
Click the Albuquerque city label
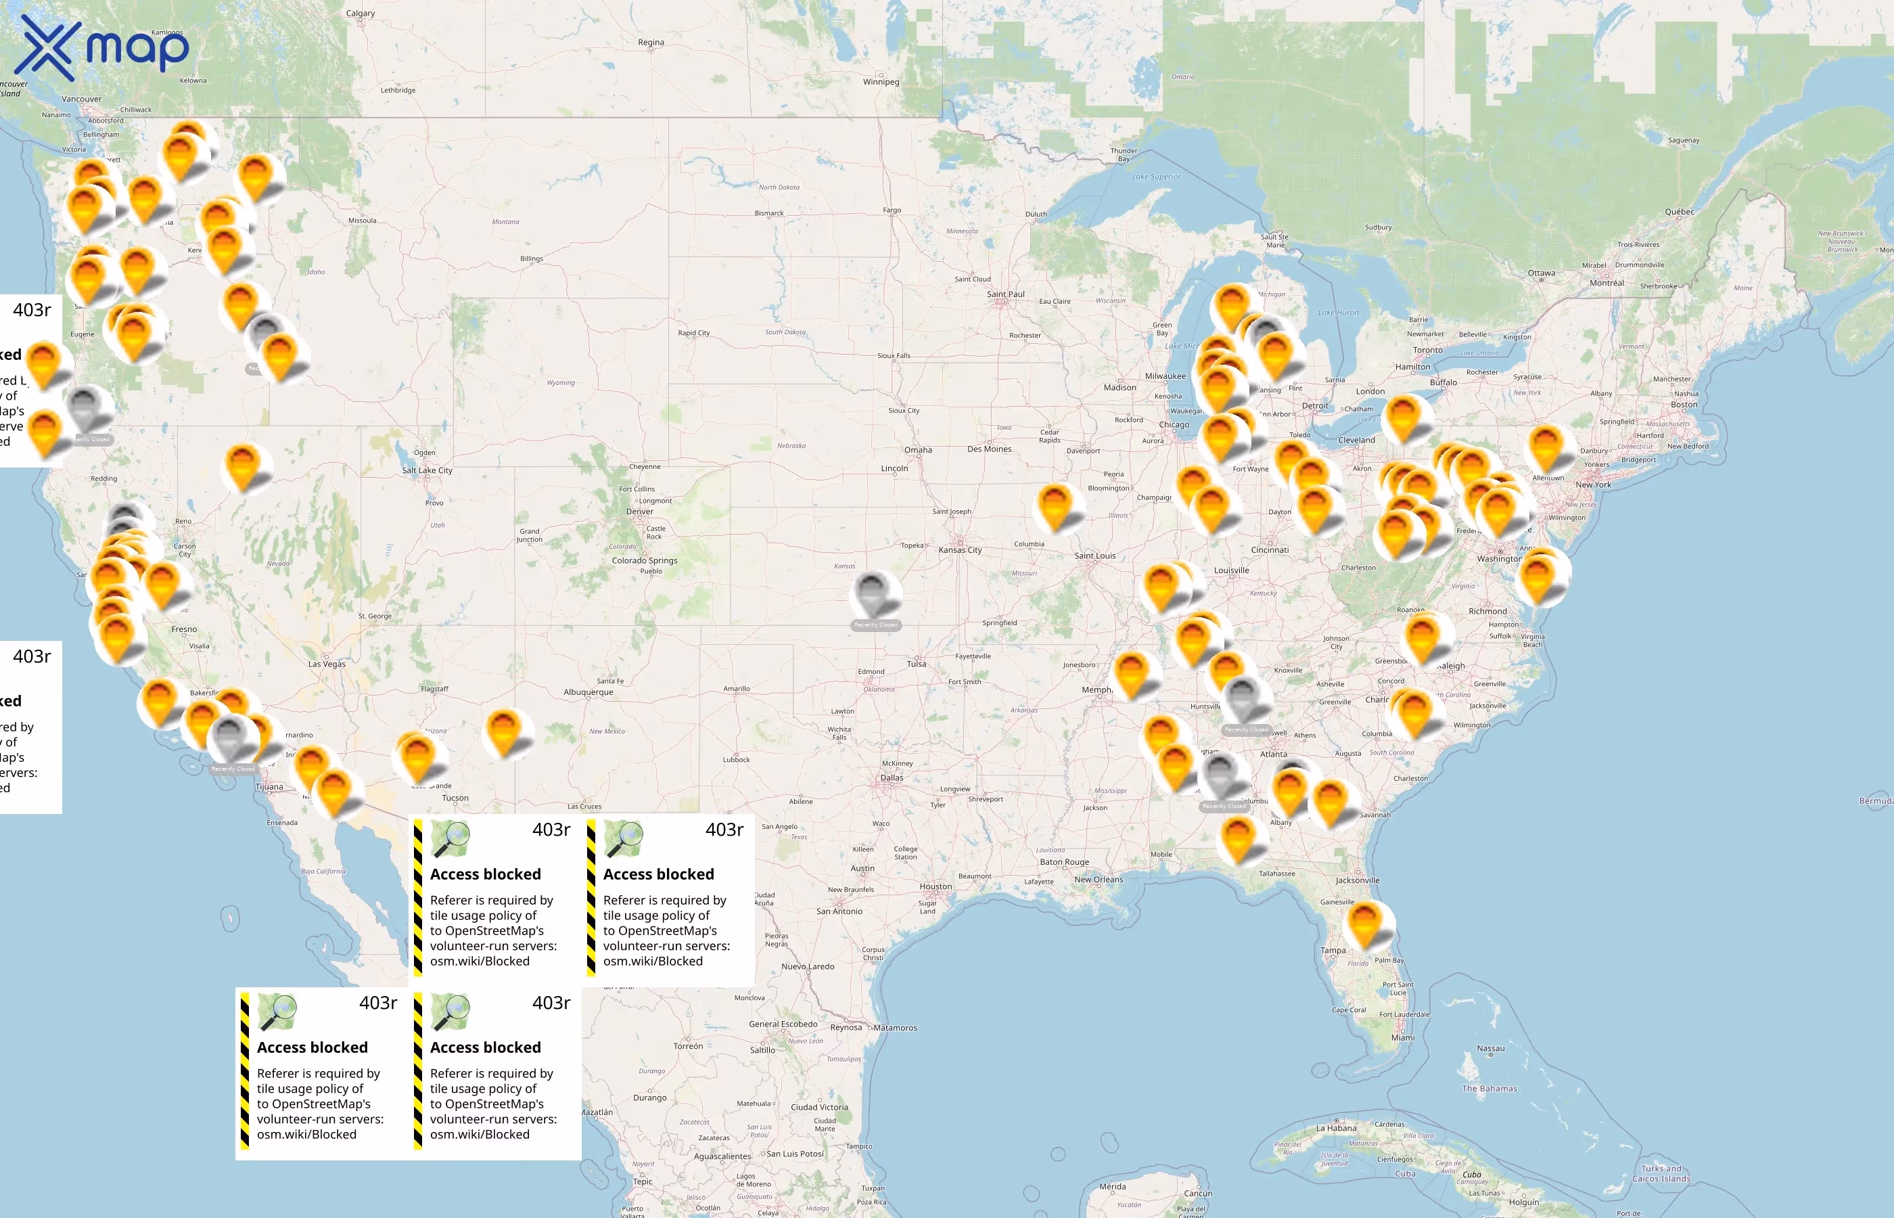(588, 692)
